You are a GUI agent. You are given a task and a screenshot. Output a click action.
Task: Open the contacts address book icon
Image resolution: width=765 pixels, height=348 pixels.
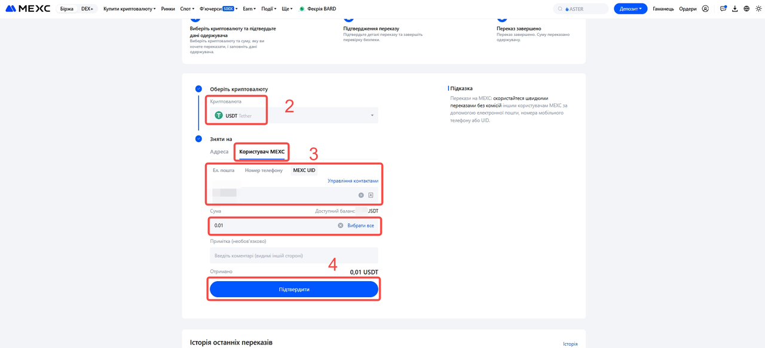[x=371, y=195]
